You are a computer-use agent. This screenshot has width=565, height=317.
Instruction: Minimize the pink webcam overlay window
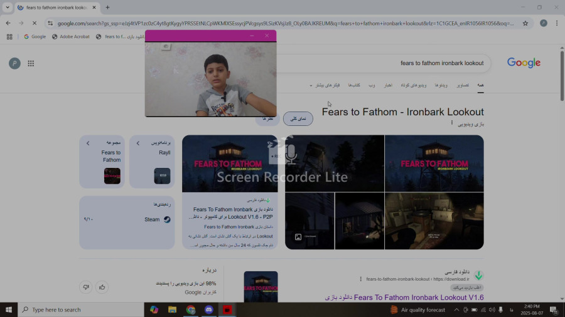click(x=252, y=36)
